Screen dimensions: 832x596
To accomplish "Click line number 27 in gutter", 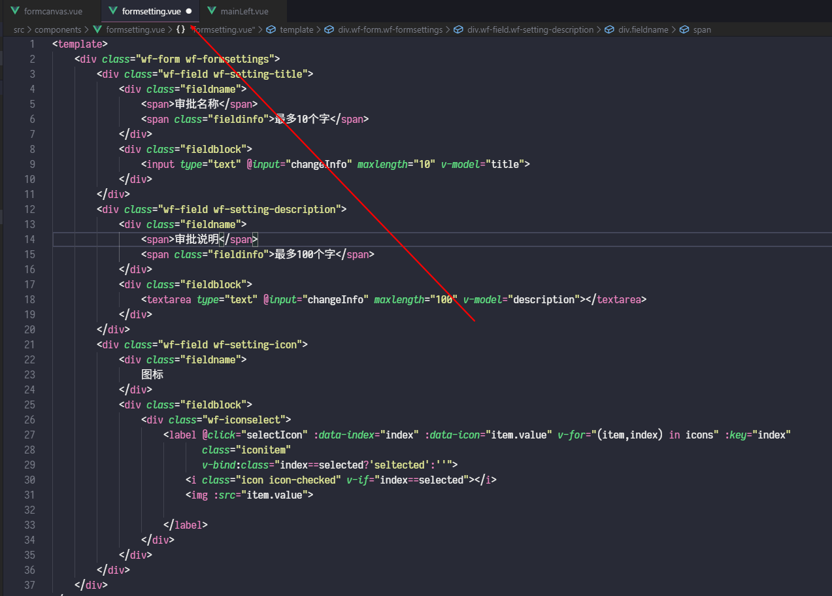I will 30,435.
